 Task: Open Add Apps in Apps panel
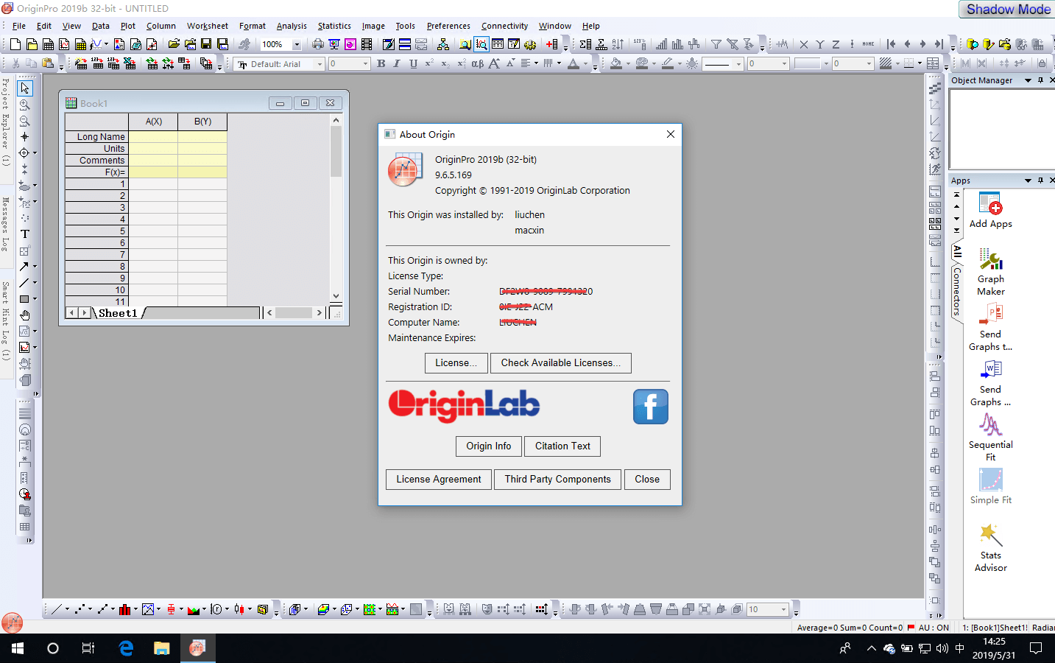coord(991,210)
